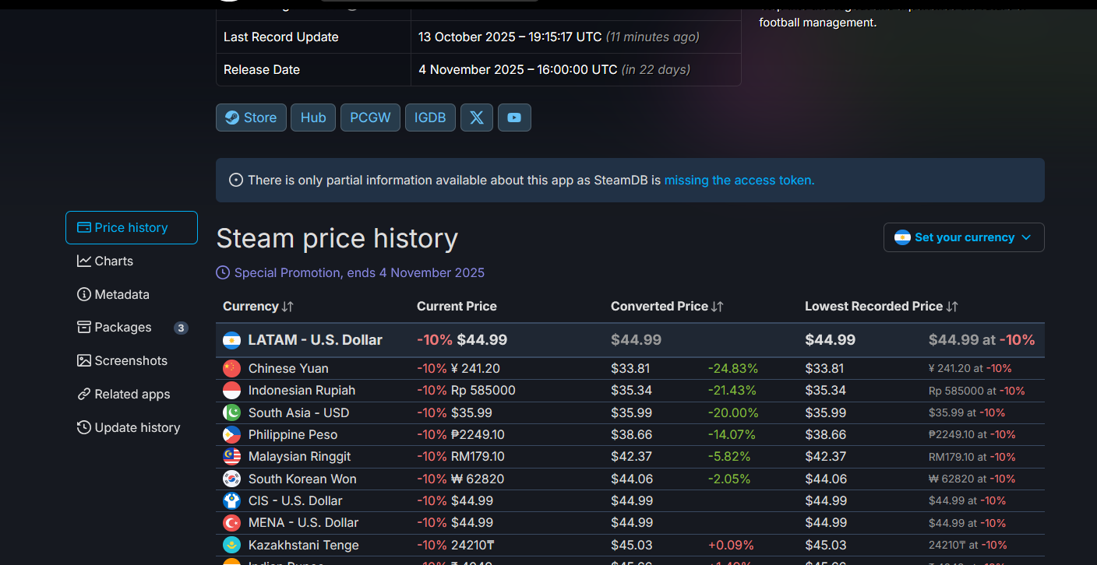Viewport: 1097px width, 565px height.
Task: Click the Packages count badge '3'
Action: 181,328
